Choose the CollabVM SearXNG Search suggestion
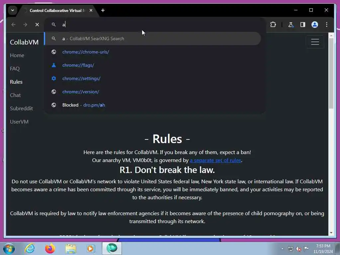340x255 pixels. coord(152,39)
